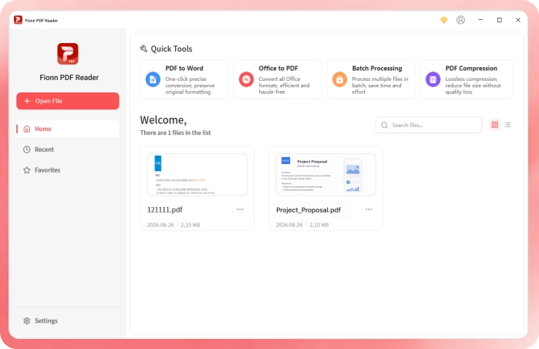
Task: Click the small app icon in title bar
Action: (18, 20)
